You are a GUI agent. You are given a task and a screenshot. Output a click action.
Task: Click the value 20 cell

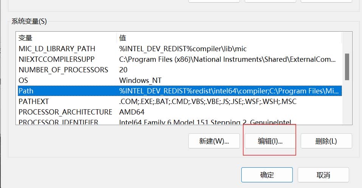point(123,70)
